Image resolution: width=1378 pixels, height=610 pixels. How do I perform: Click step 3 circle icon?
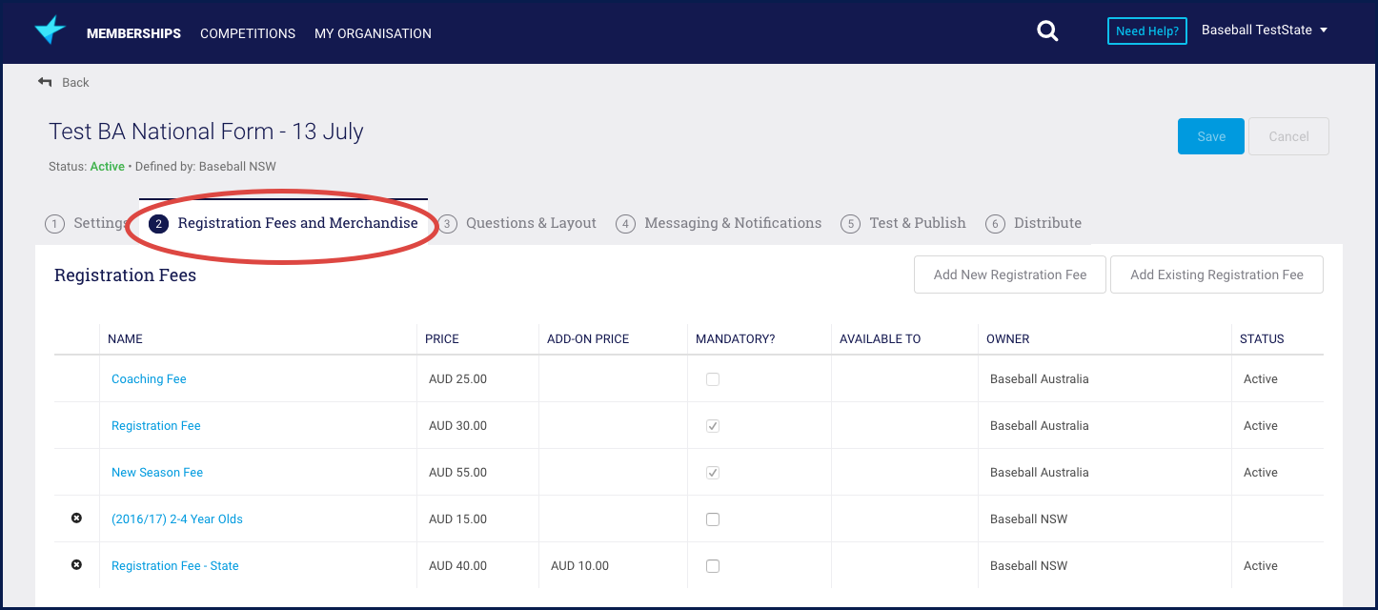(x=447, y=224)
